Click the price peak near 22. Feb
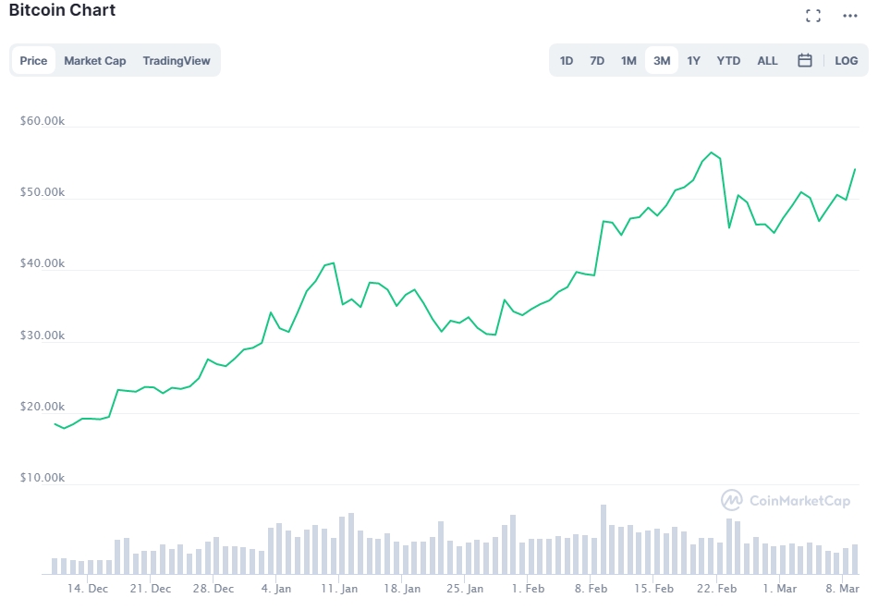The width and height of the screenshot is (878, 610). click(711, 152)
